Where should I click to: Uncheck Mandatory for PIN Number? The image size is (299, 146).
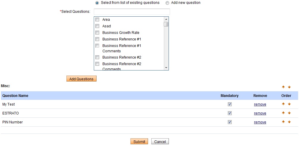click(x=230, y=122)
